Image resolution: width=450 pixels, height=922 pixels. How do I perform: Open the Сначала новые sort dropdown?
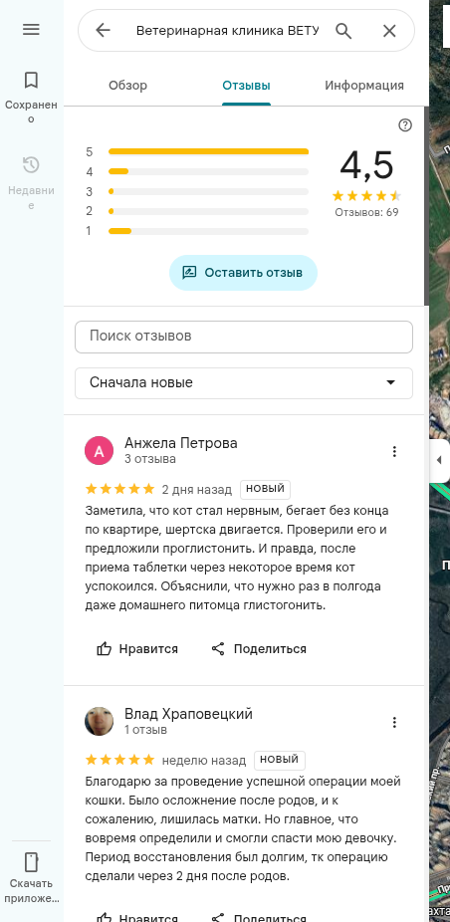point(244,383)
